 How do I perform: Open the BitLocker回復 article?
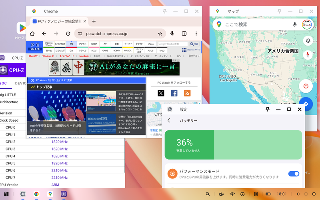pos(116,124)
